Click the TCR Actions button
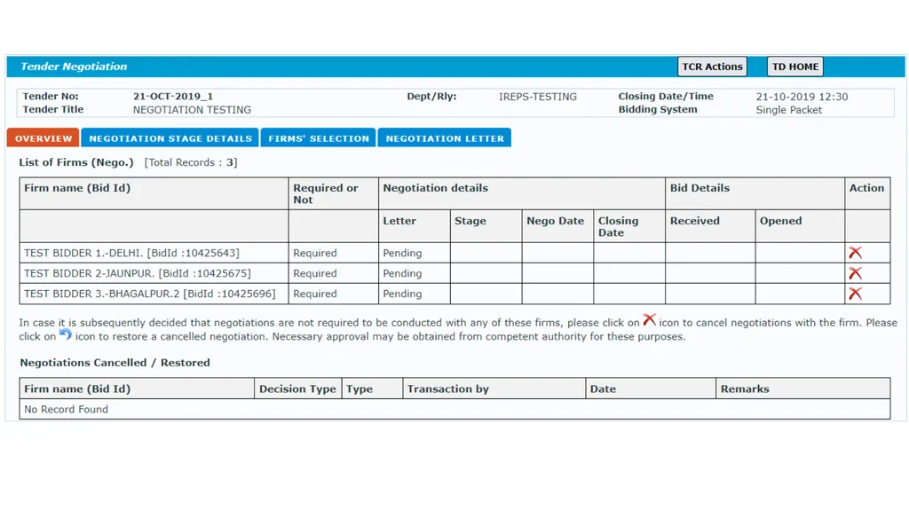 click(x=712, y=67)
